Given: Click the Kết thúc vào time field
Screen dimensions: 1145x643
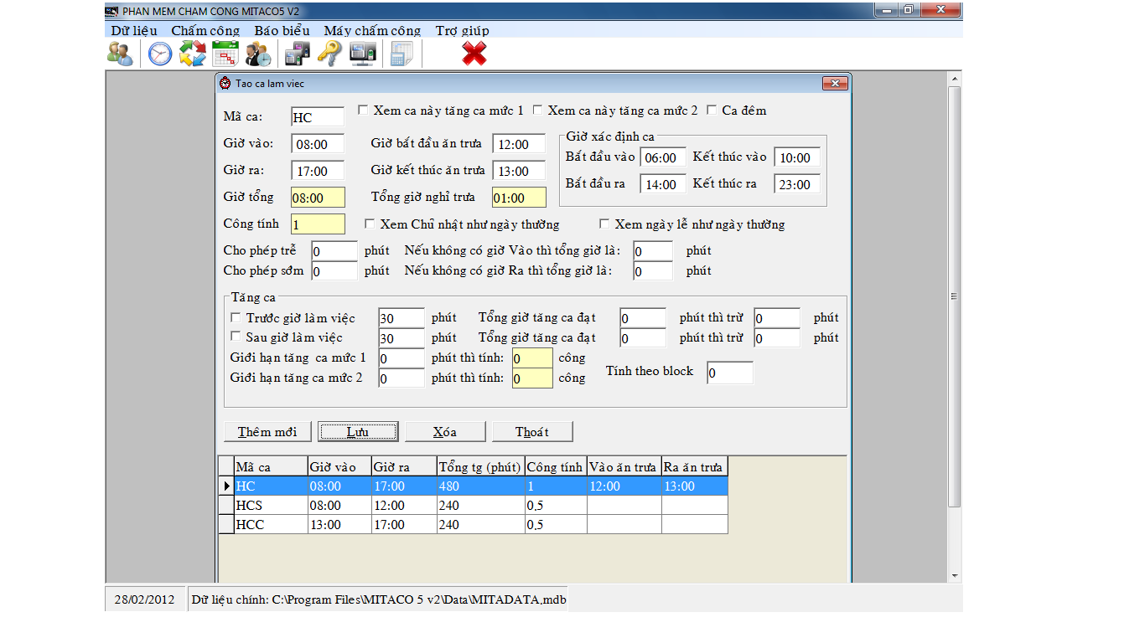Looking at the screenshot, I should point(796,157).
